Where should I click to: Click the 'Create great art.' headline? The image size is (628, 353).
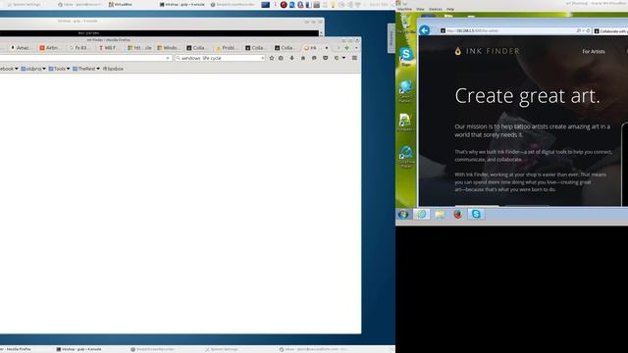click(x=528, y=96)
